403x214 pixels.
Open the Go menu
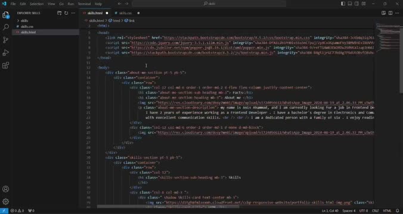[x=61, y=4]
